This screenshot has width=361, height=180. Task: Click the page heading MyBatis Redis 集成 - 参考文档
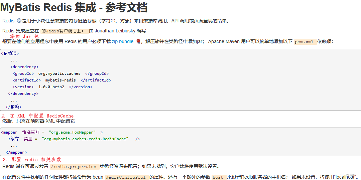point(74,7)
